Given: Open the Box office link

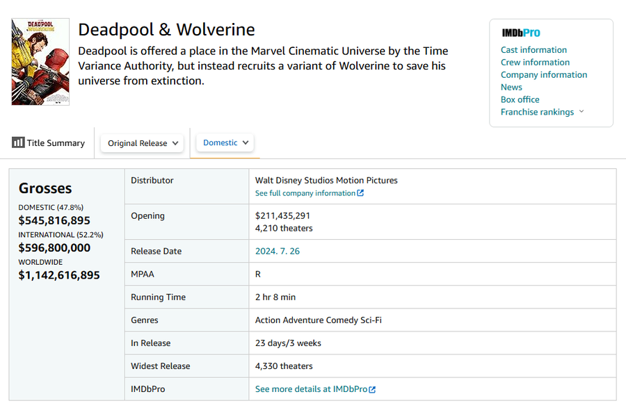Looking at the screenshot, I should tap(520, 99).
